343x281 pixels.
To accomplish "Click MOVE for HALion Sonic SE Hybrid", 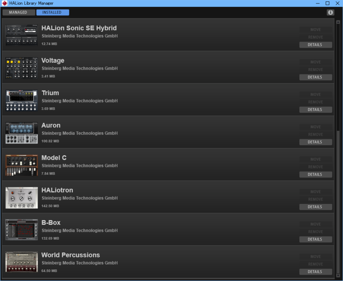I will (316, 30).
